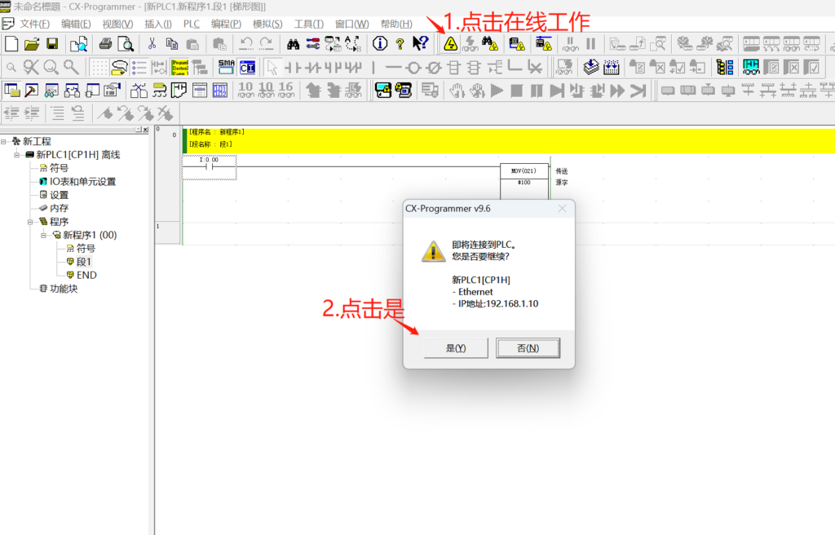
Task: Select IO表和单元设置 in project tree
Action: tap(82, 181)
